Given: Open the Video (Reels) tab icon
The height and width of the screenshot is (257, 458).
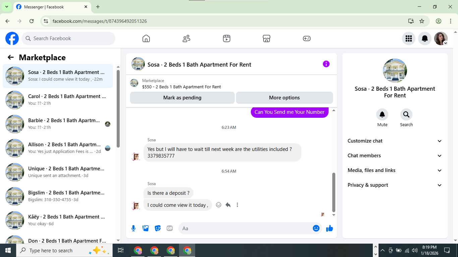Looking at the screenshot, I should click(x=227, y=38).
